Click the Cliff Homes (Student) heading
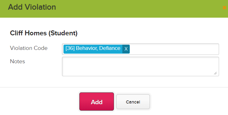 (x=44, y=33)
